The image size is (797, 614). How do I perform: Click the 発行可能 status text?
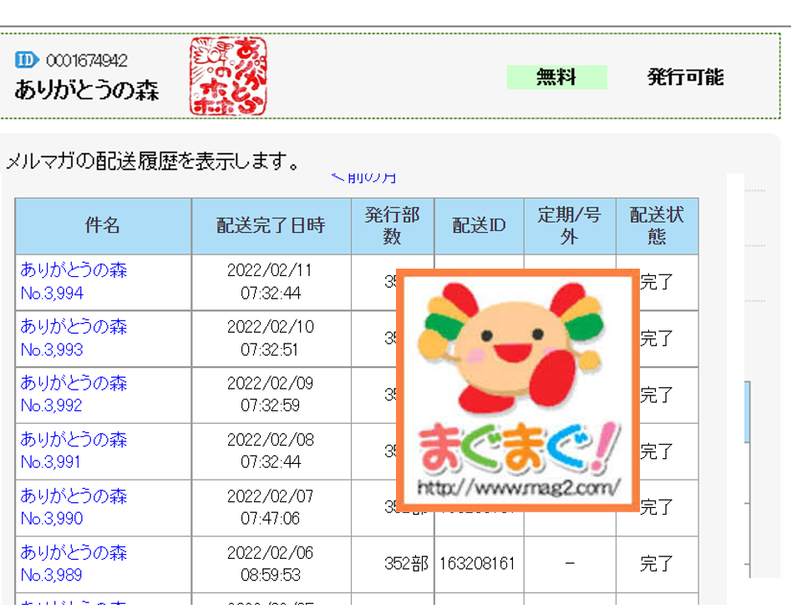pyautogui.click(x=685, y=77)
